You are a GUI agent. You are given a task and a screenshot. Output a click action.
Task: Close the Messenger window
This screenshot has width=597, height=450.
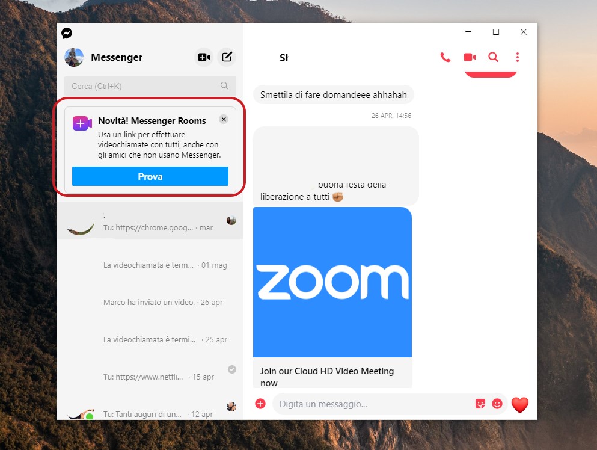point(524,32)
